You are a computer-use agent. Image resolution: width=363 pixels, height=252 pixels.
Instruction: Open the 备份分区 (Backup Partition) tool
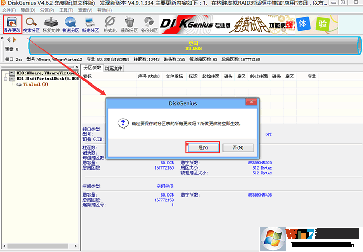pyautogui.click(x=149, y=23)
